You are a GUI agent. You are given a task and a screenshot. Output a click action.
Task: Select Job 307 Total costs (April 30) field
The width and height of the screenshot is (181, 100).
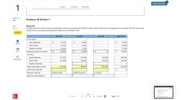(x=80, y=70)
